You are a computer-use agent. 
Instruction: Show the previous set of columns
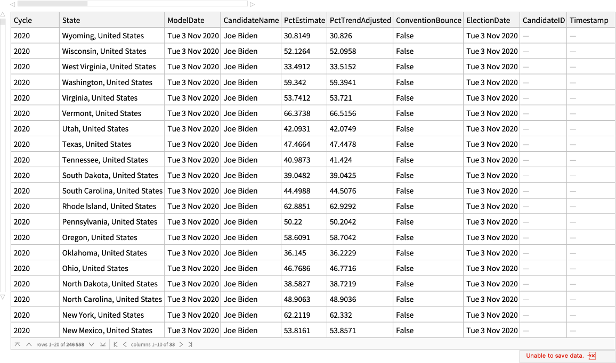tap(125, 344)
